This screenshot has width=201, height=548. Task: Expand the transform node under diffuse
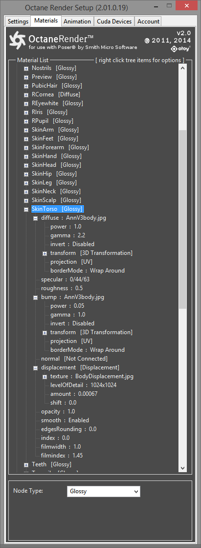(45, 253)
